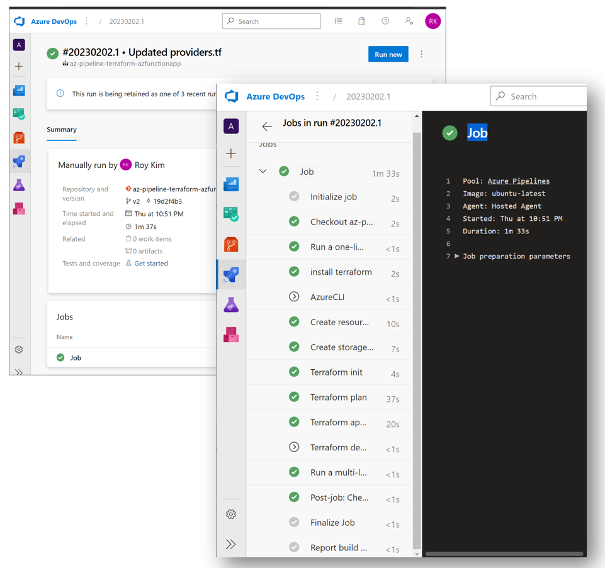
Task: Click the Azure Pipelines pool link
Action: click(x=518, y=181)
